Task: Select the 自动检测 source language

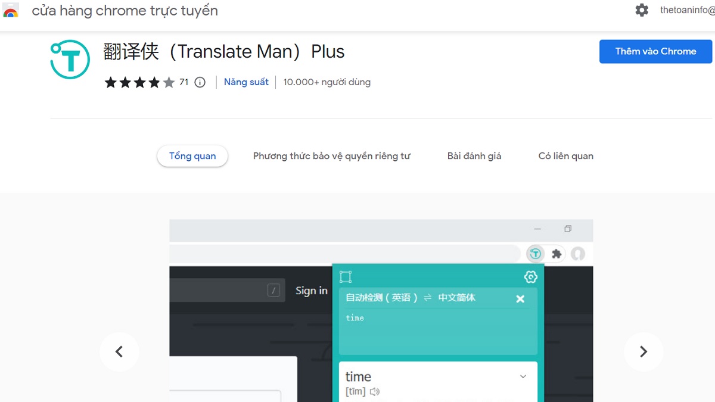Action: tap(381, 298)
